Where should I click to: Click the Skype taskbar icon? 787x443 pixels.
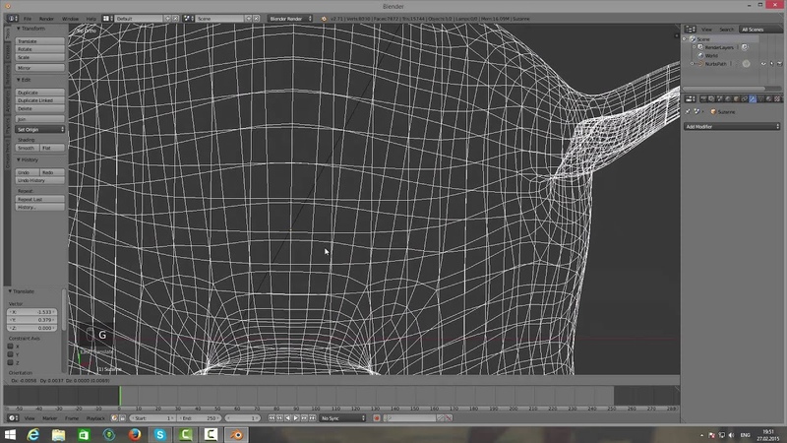coord(160,434)
